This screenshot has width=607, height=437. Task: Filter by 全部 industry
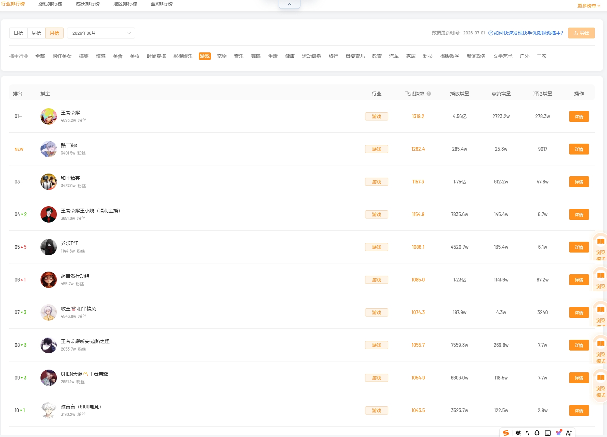40,56
